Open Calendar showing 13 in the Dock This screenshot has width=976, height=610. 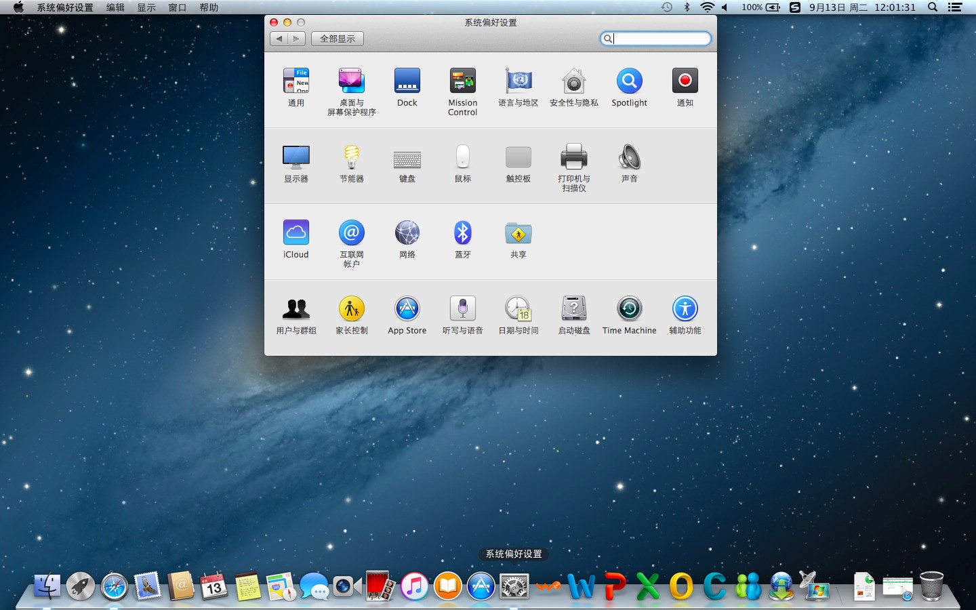[213, 586]
